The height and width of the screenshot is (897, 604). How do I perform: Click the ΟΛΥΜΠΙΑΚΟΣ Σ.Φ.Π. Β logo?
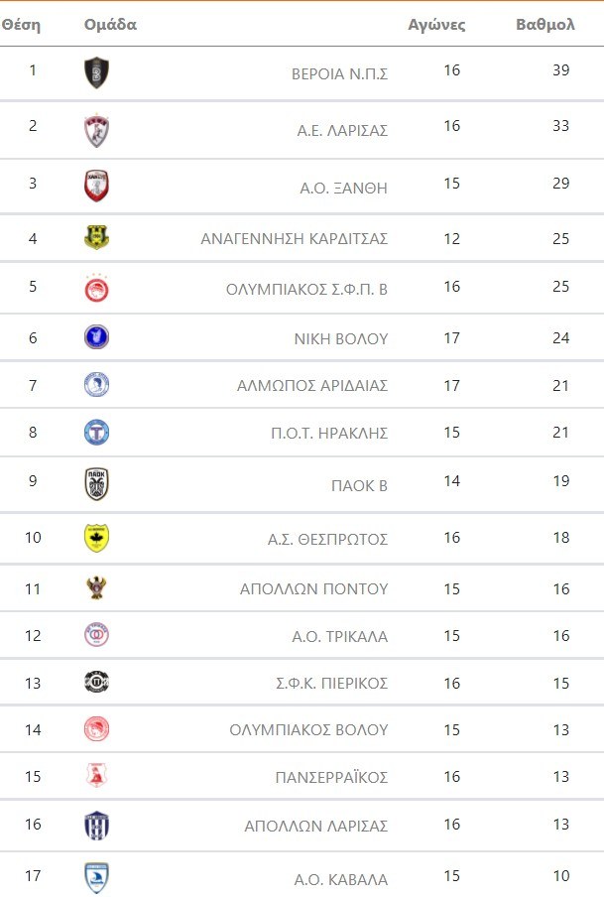(x=96, y=289)
